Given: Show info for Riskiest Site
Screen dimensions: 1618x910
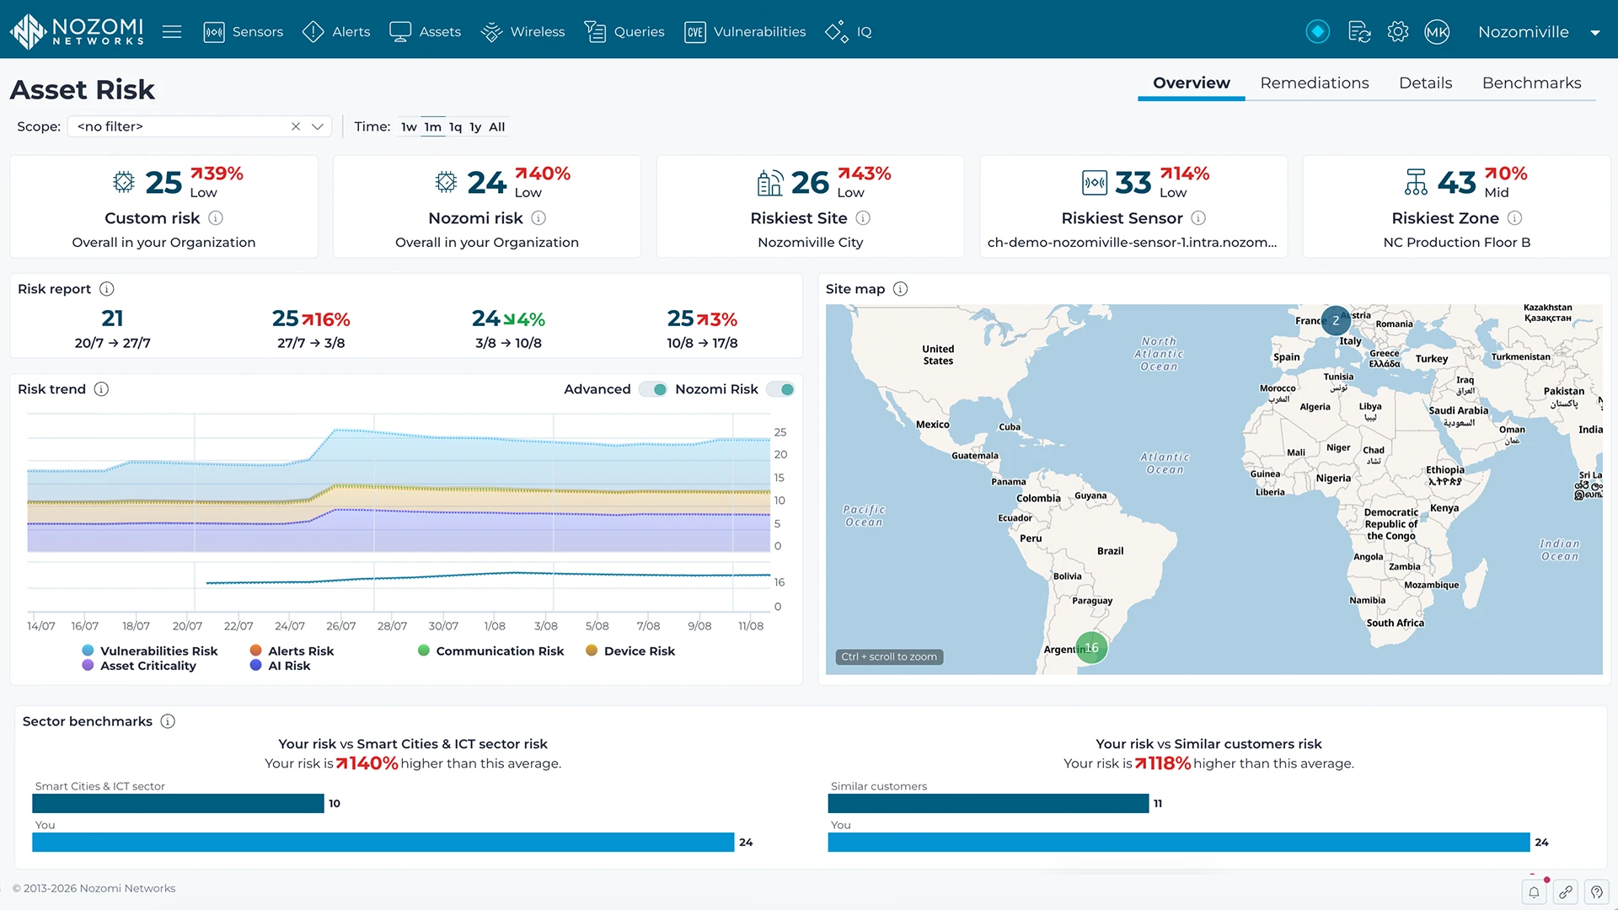Looking at the screenshot, I should click(x=863, y=218).
